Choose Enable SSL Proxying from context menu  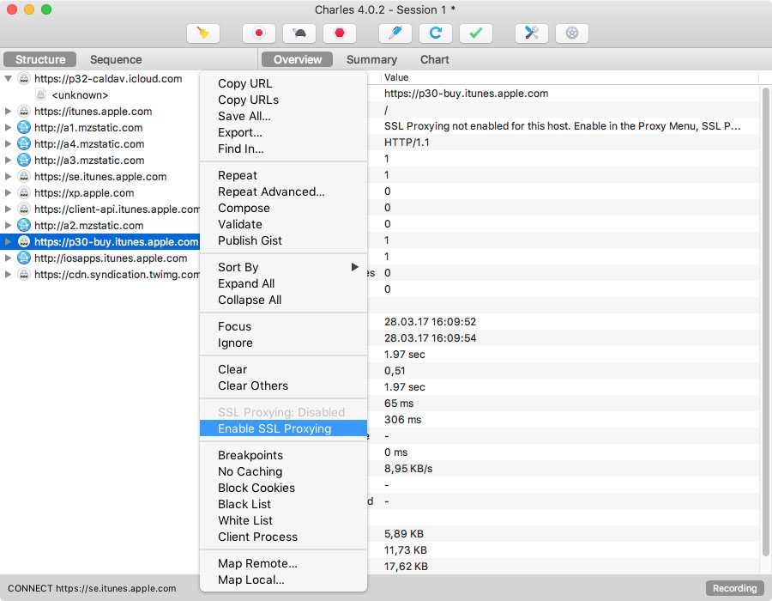274,428
